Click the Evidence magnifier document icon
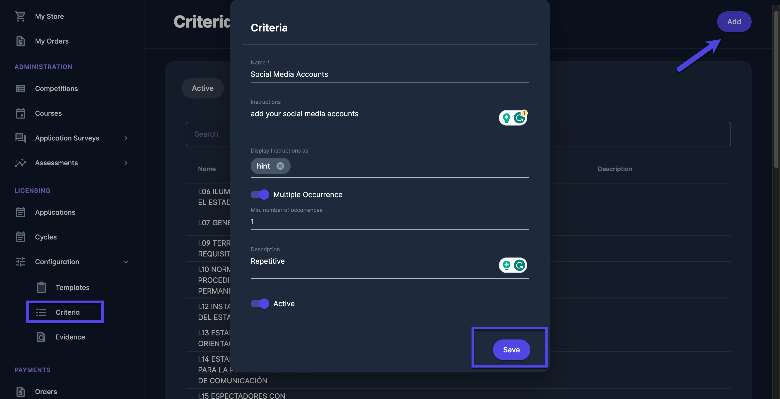Screen dimensions: 780x399 (41, 337)
